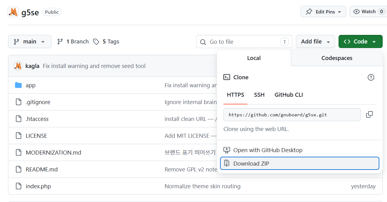The width and height of the screenshot is (387, 202).
Task: Open the latest commit message link
Action: pyautogui.click(x=94, y=66)
